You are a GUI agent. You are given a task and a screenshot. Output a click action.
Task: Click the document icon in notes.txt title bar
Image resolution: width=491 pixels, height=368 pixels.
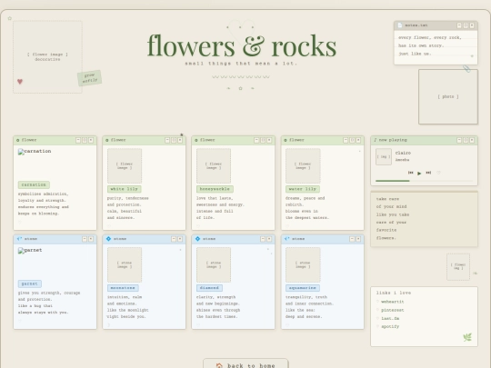[400, 25]
